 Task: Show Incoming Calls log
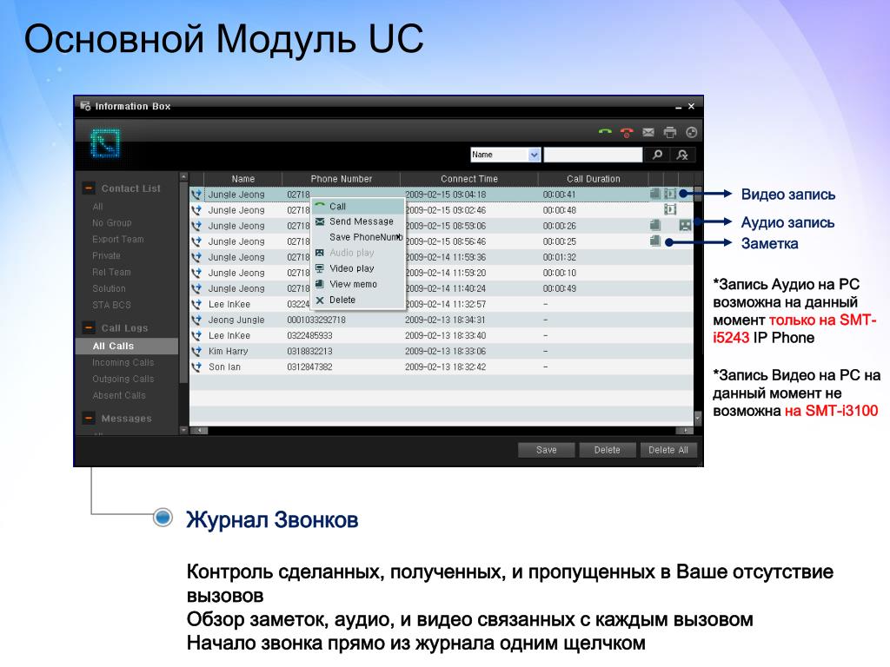(123, 362)
